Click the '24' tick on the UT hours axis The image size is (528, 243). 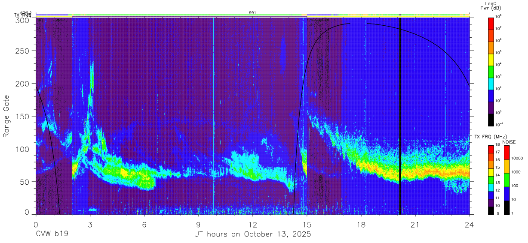click(x=470, y=224)
